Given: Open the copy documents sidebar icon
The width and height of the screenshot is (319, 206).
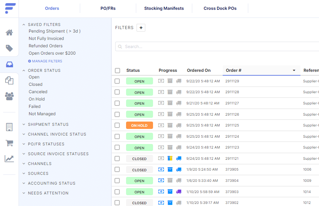Looking at the screenshot, I should pyautogui.click(x=9, y=81).
